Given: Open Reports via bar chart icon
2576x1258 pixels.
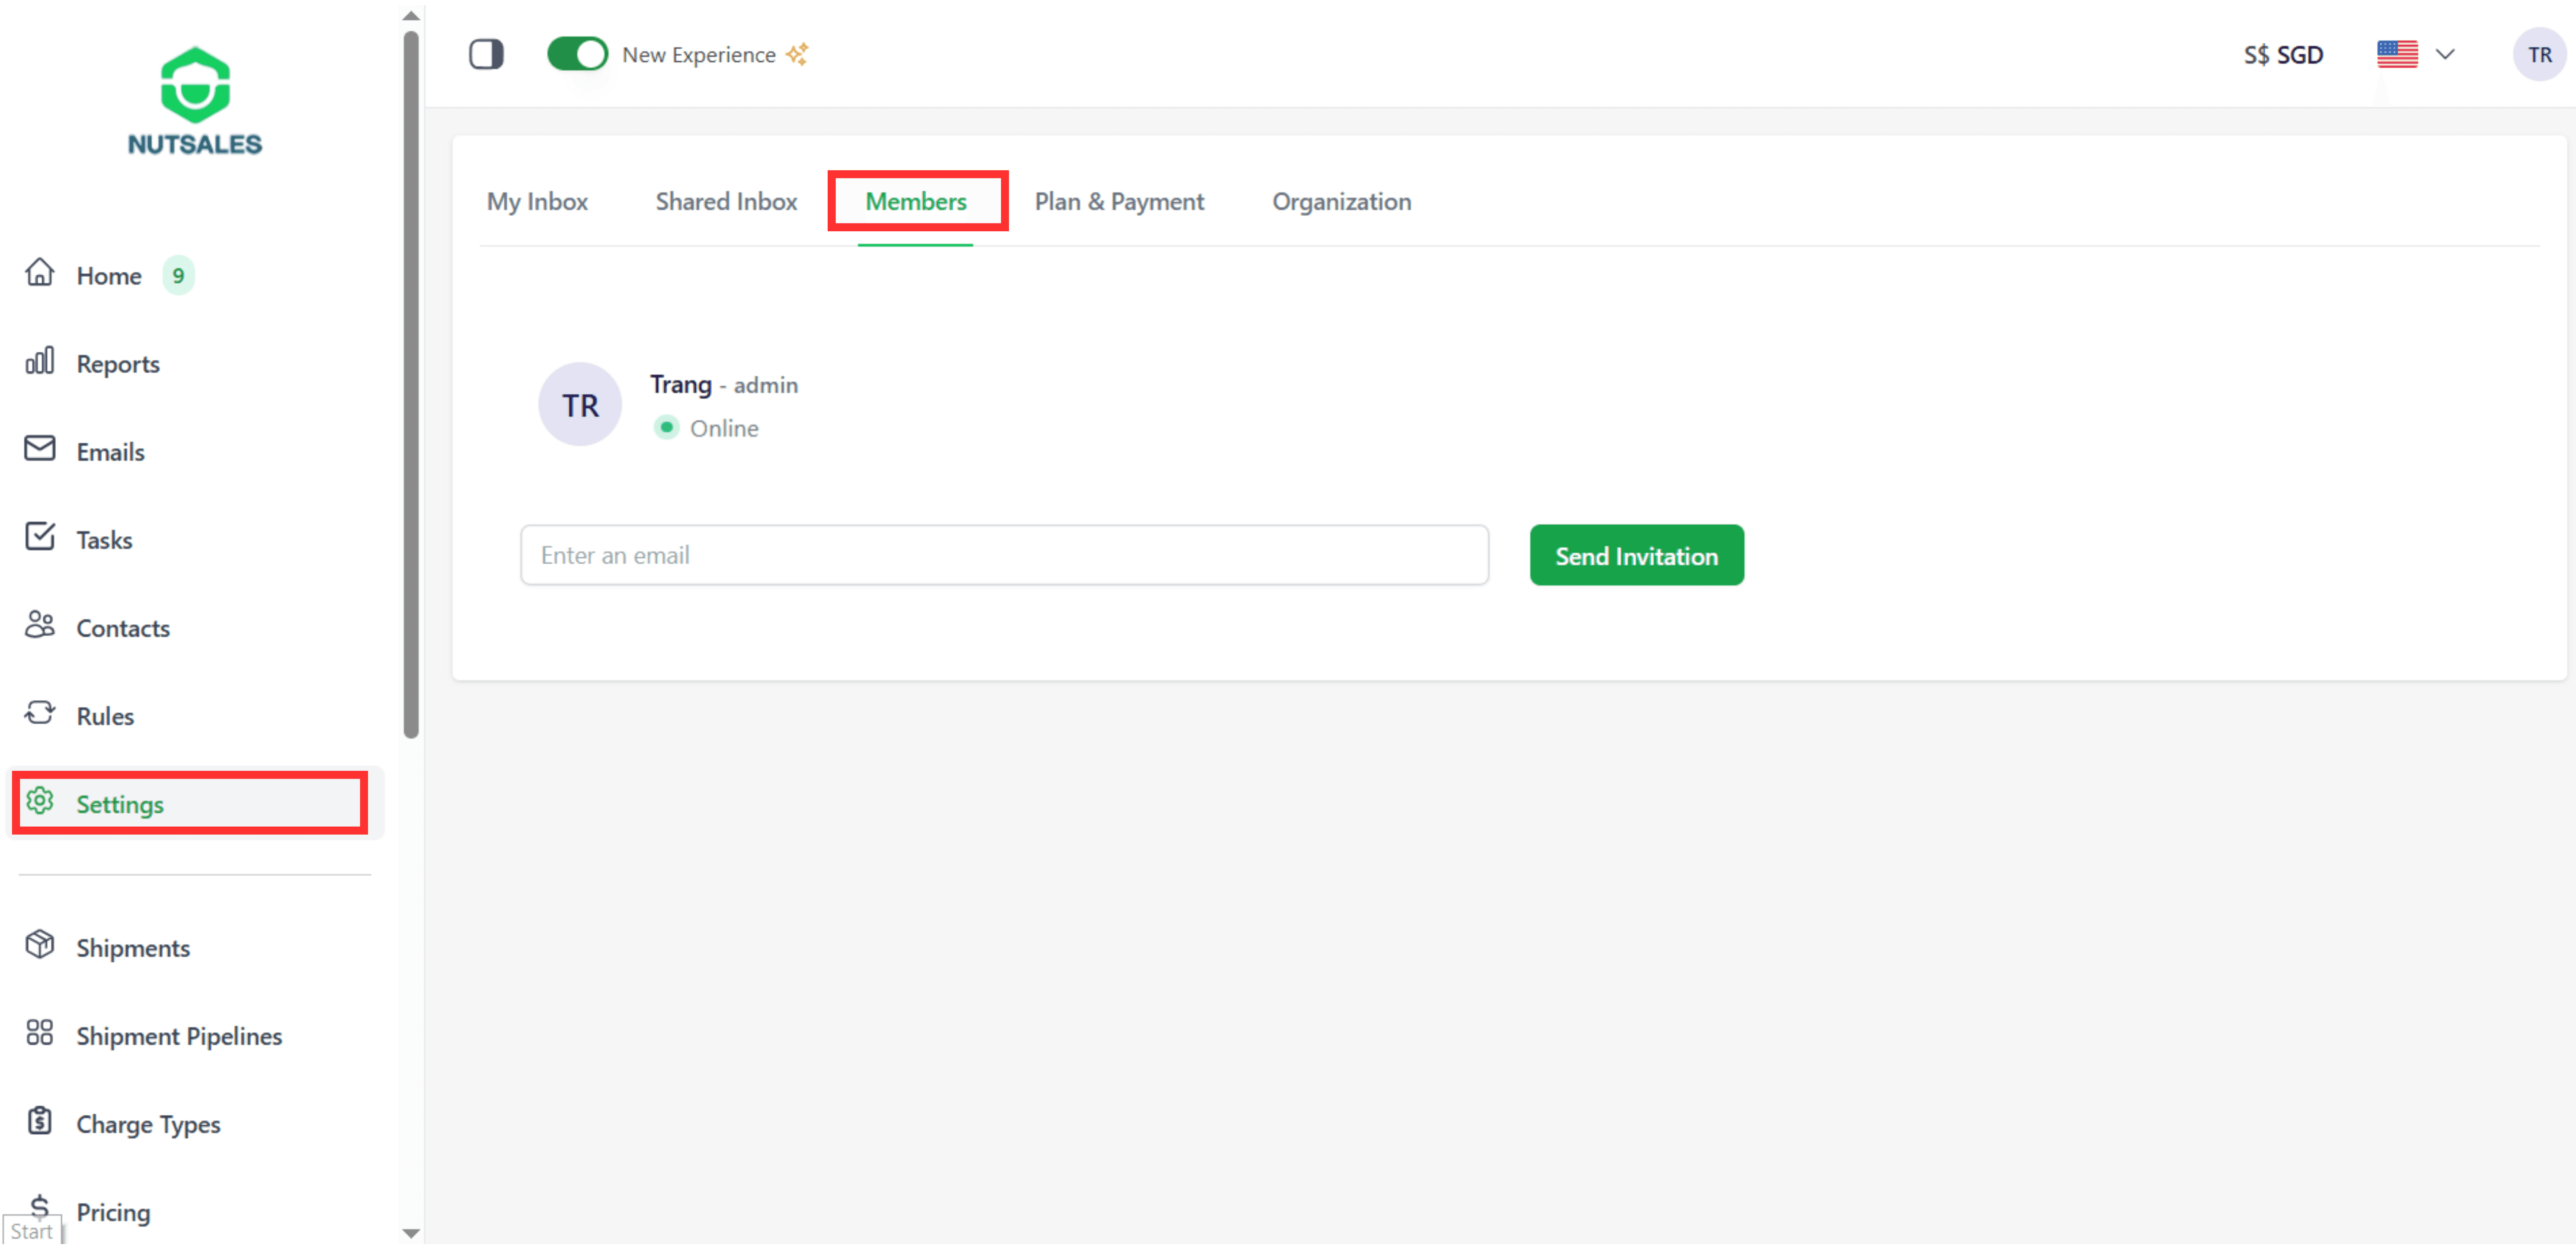Looking at the screenshot, I should [40, 361].
